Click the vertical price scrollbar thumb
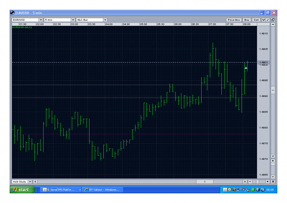287x203 pixels. click(273, 90)
